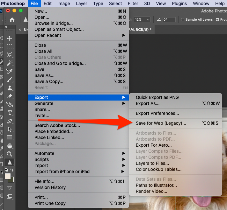This screenshot has height=210, width=227.
Task: Select the Rectangle shape tool
Action: click(10, 137)
